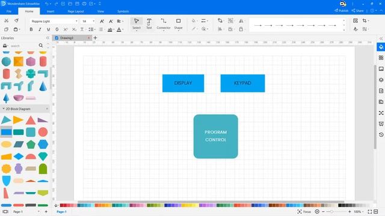Select the DISPLAY block on the canvas
The height and width of the screenshot is (216, 385).
pos(183,83)
